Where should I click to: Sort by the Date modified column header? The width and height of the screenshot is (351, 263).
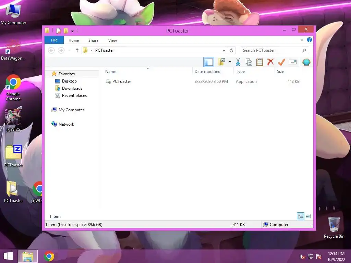pyautogui.click(x=213, y=72)
